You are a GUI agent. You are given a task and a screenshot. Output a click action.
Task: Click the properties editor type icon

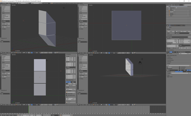(x=168, y=25)
